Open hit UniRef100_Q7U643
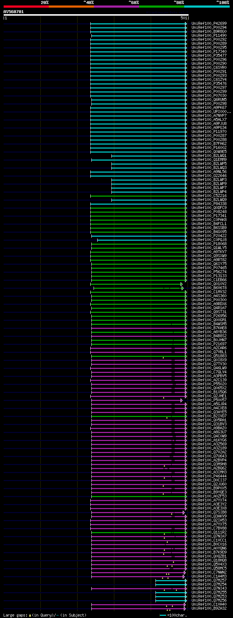Image resolution: width=233 pixels, height=618 pixels. [x=209, y=456]
